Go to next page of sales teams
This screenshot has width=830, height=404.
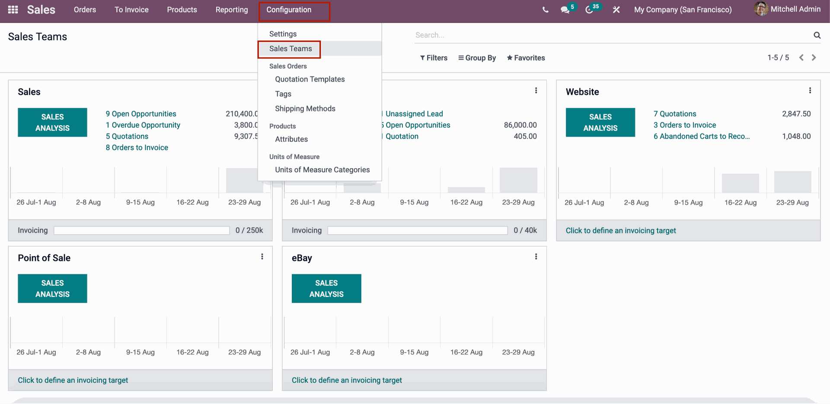pyautogui.click(x=814, y=57)
